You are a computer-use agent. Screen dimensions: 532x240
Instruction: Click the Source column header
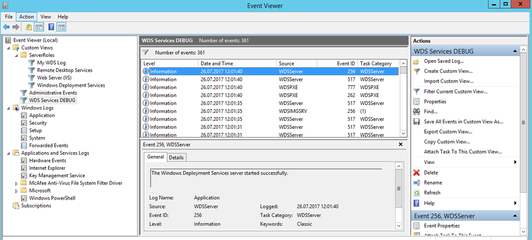[x=297, y=63]
